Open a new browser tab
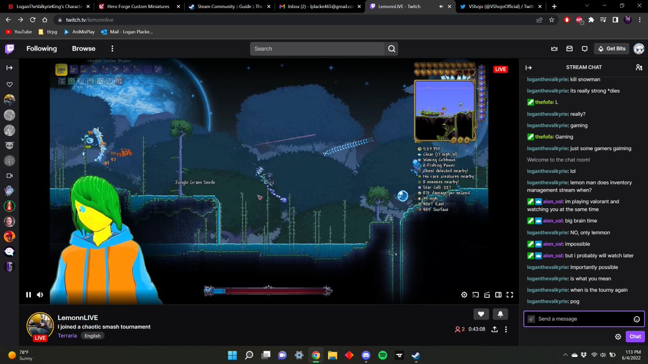The height and width of the screenshot is (364, 648). point(554,6)
